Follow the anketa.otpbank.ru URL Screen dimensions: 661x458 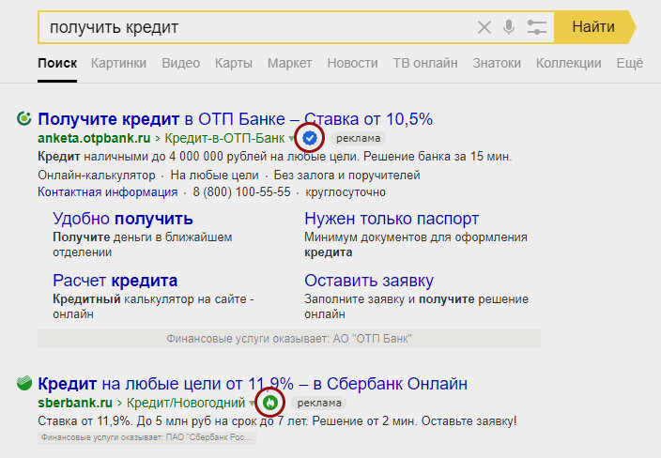tap(94, 138)
